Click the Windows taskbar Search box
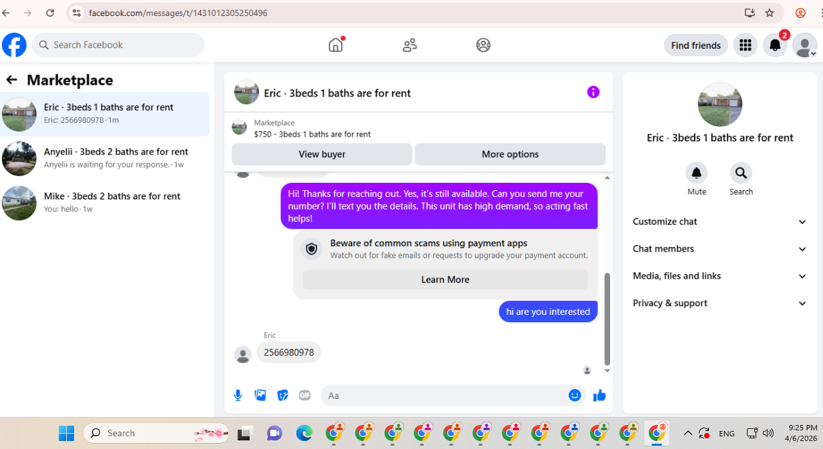The height and width of the screenshot is (449, 823). [x=156, y=433]
